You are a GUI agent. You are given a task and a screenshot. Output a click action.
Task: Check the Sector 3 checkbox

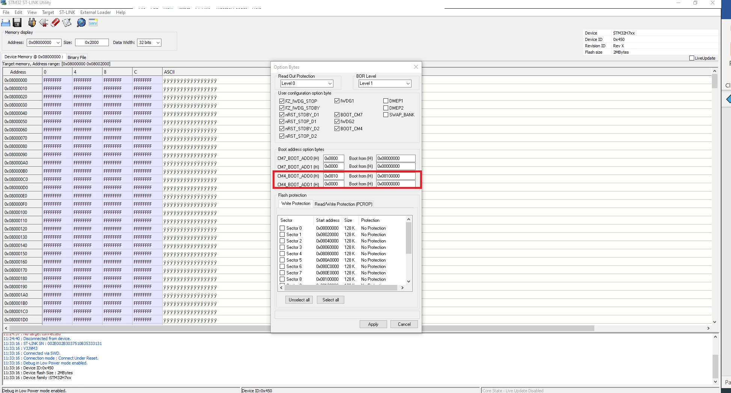(x=282, y=247)
